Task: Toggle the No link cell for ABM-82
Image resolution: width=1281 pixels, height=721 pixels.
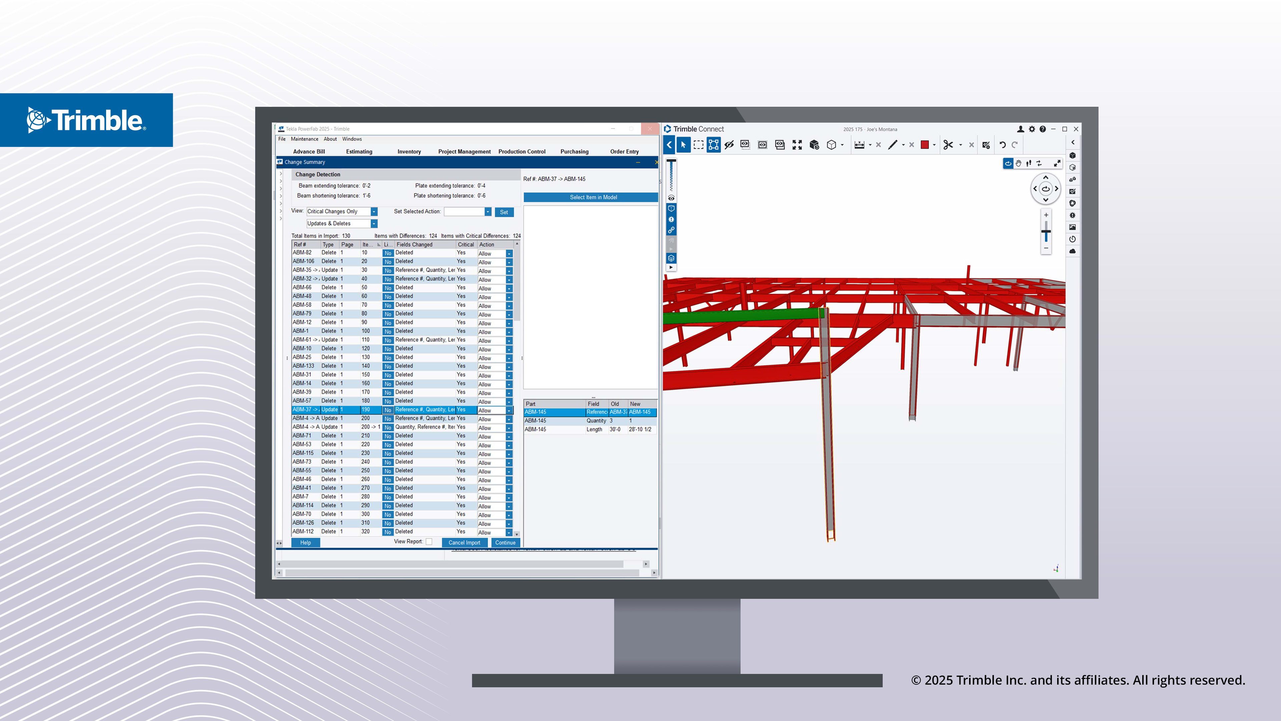Action: click(x=388, y=253)
